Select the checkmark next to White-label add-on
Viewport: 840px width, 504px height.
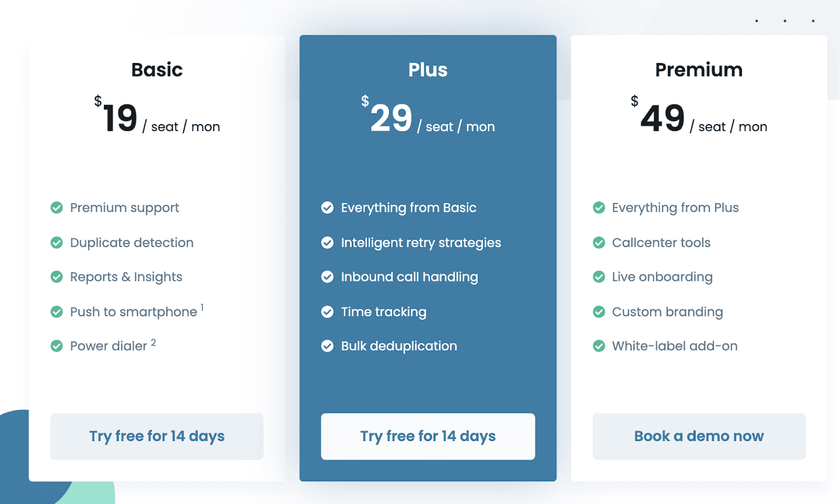(x=598, y=346)
